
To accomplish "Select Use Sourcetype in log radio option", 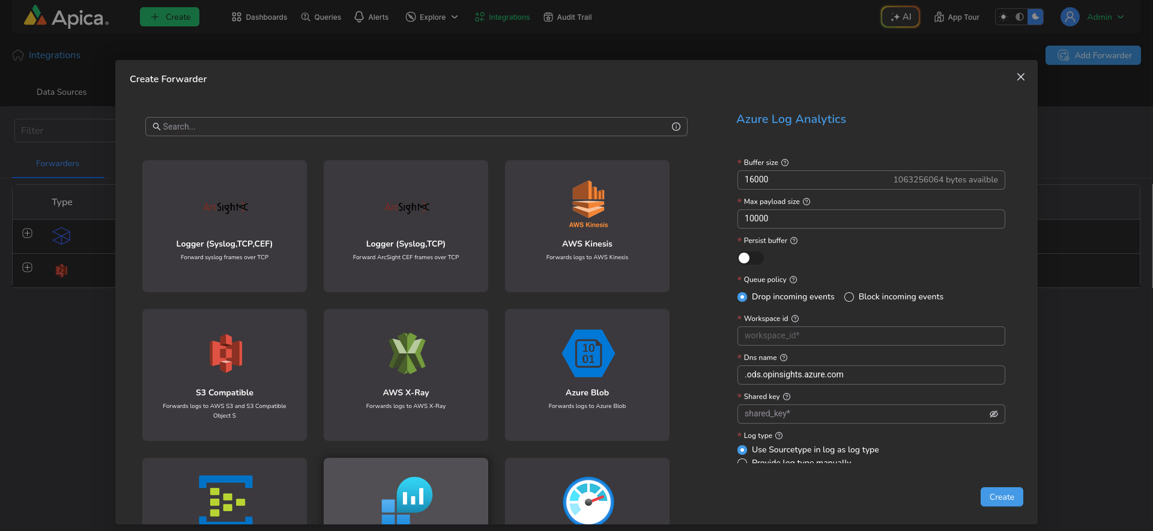I will 742,450.
